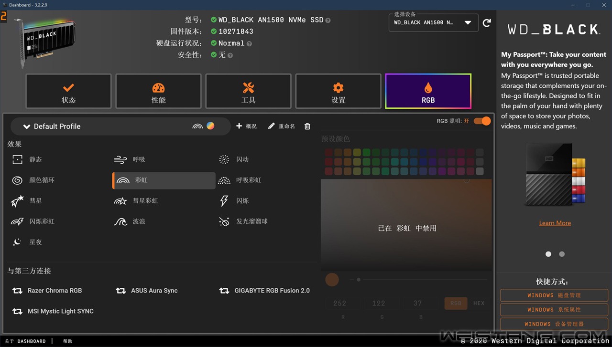Click 关于 DASHBOARD in bottom bar

pyautogui.click(x=25, y=341)
